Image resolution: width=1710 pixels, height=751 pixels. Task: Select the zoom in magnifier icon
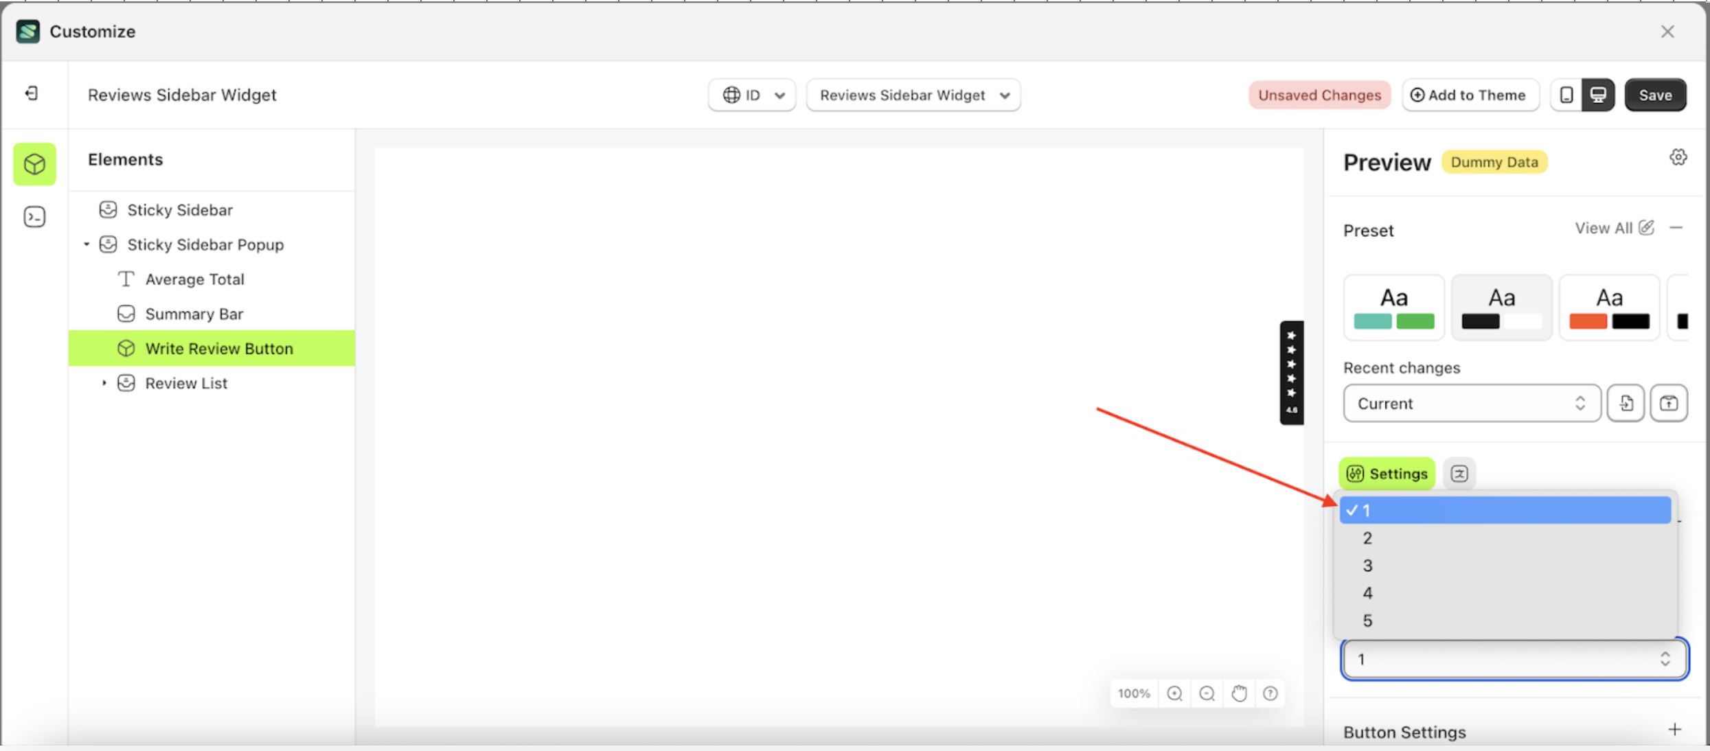tap(1174, 693)
